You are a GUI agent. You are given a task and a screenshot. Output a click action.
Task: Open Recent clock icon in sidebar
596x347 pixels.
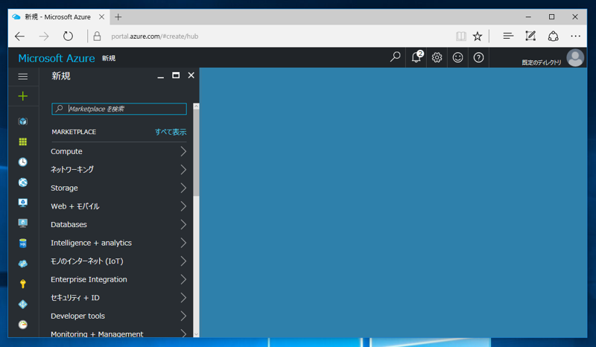[23, 162]
